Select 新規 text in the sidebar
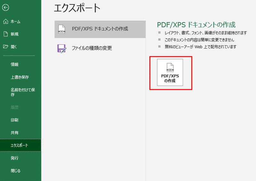 click(14, 34)
